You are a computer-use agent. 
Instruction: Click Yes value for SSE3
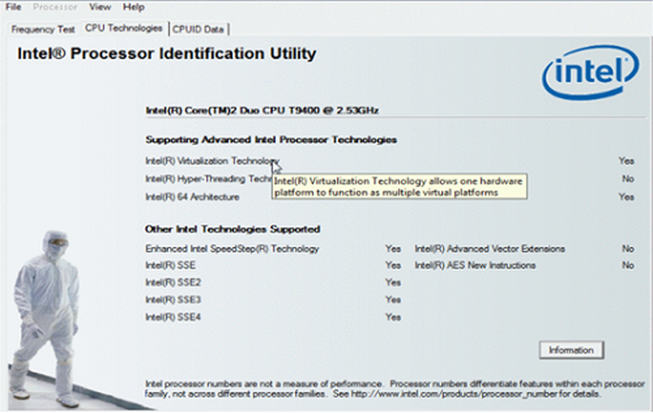[393, 300]
